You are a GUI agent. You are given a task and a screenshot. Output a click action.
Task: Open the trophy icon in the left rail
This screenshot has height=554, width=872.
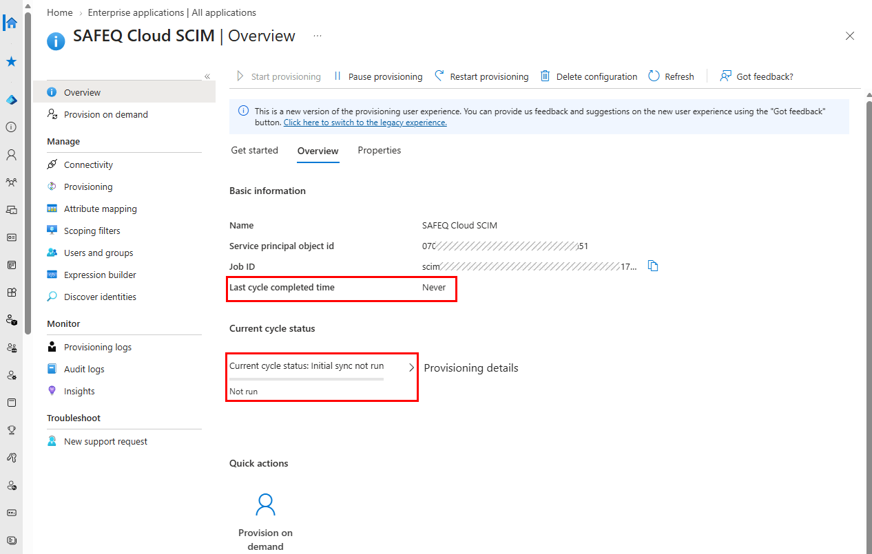11,430
